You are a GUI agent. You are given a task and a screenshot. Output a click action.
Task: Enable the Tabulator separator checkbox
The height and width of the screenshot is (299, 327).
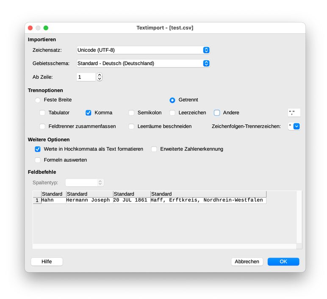42,113
